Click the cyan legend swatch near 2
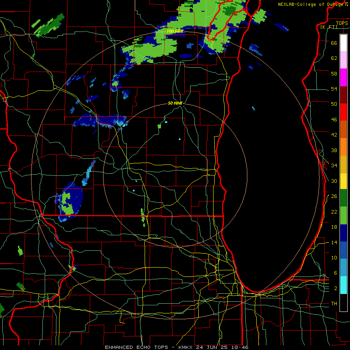Viewport: 350px width, 350px height. (x=343, y=285)
